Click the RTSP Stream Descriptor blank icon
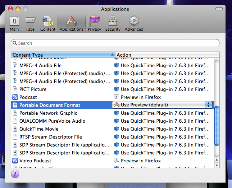Viewport: 232px width, 188px height. coord(15,137)
